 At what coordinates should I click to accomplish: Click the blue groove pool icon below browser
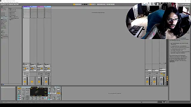(3, 84)
